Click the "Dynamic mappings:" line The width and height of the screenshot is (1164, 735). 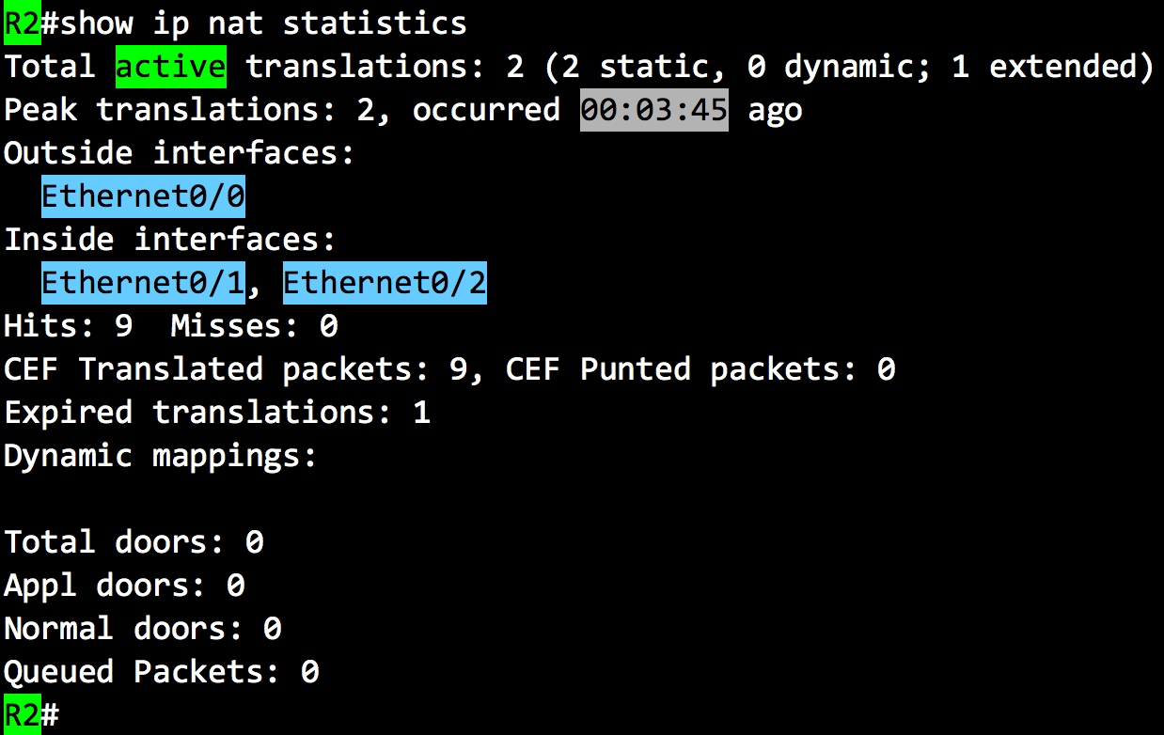pyautogui.click(x=161, y=456)
